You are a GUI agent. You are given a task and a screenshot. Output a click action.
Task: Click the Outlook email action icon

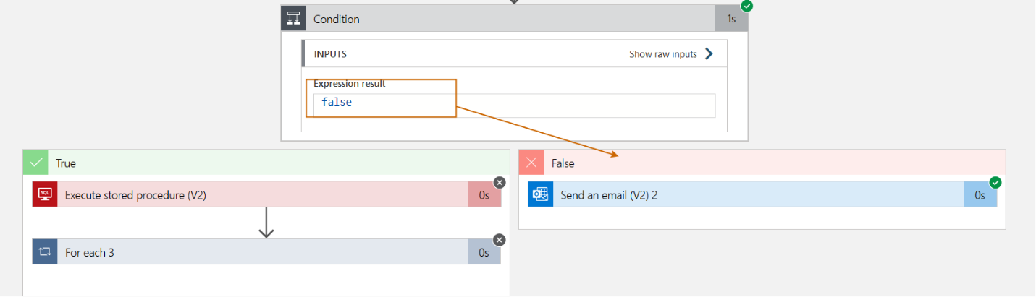pos(540,194)
